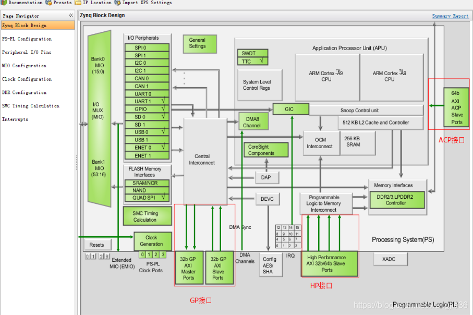Viewport: 473px width, 315px height.
Task: Collapse the Page Navigator panel
Action: 72,15
